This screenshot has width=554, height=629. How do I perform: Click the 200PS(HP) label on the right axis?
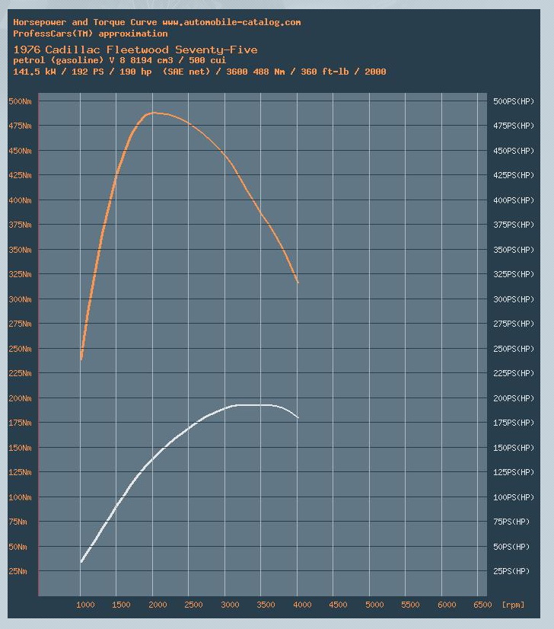tap(514, 398)
